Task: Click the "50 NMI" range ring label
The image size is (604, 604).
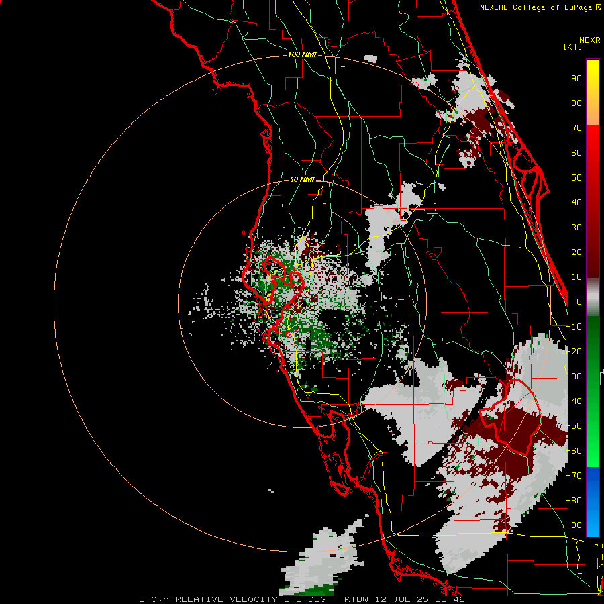Action: click(x=302, y=179)
